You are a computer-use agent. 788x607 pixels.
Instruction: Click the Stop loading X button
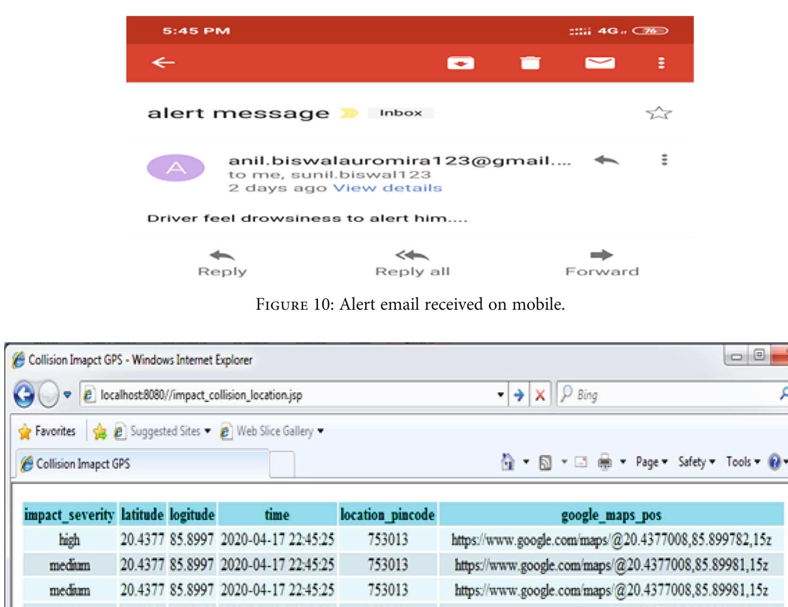point(540,395)
